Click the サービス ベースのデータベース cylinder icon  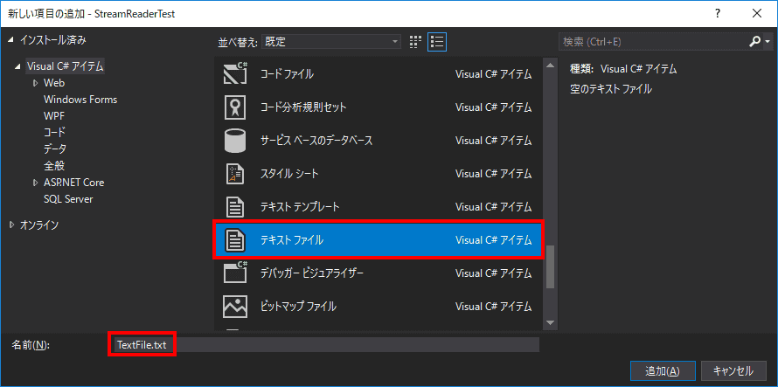click(x=235, y=141)
